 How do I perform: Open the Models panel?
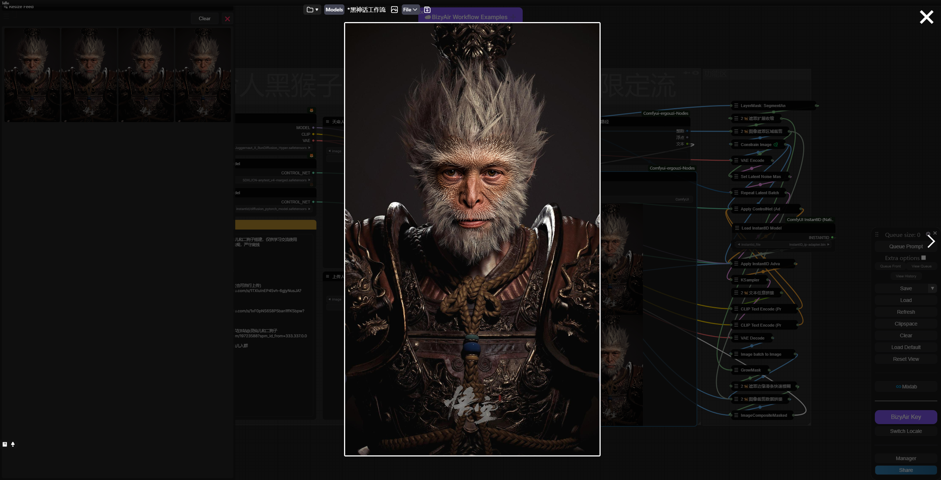point(334,10)
